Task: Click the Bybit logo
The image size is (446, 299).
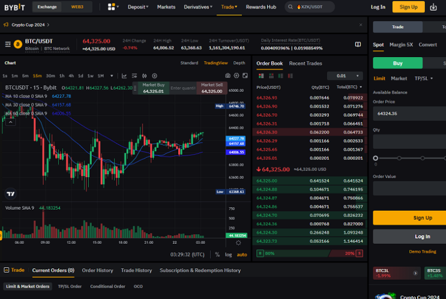Action: pos(14,7)
